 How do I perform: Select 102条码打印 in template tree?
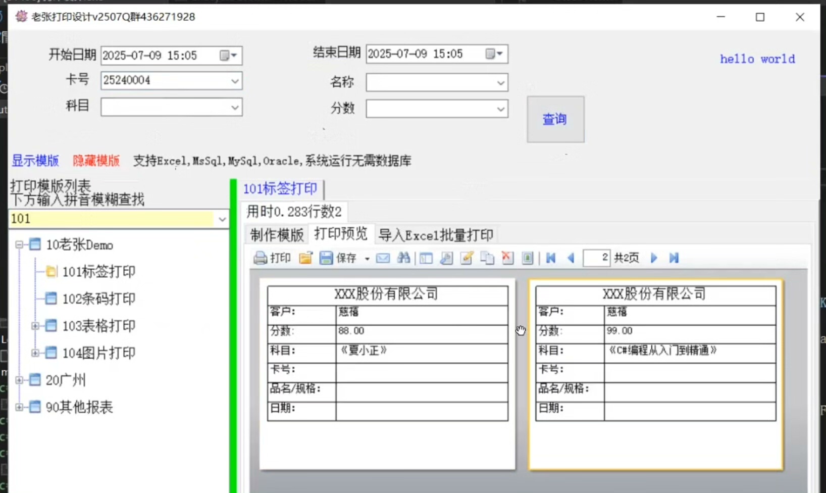98,299
